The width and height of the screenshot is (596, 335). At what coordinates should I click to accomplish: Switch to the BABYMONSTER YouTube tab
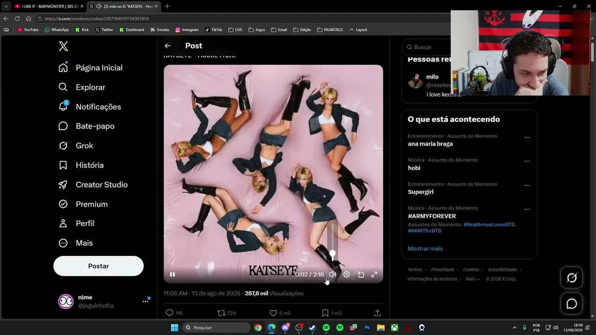tap(49, 6)
